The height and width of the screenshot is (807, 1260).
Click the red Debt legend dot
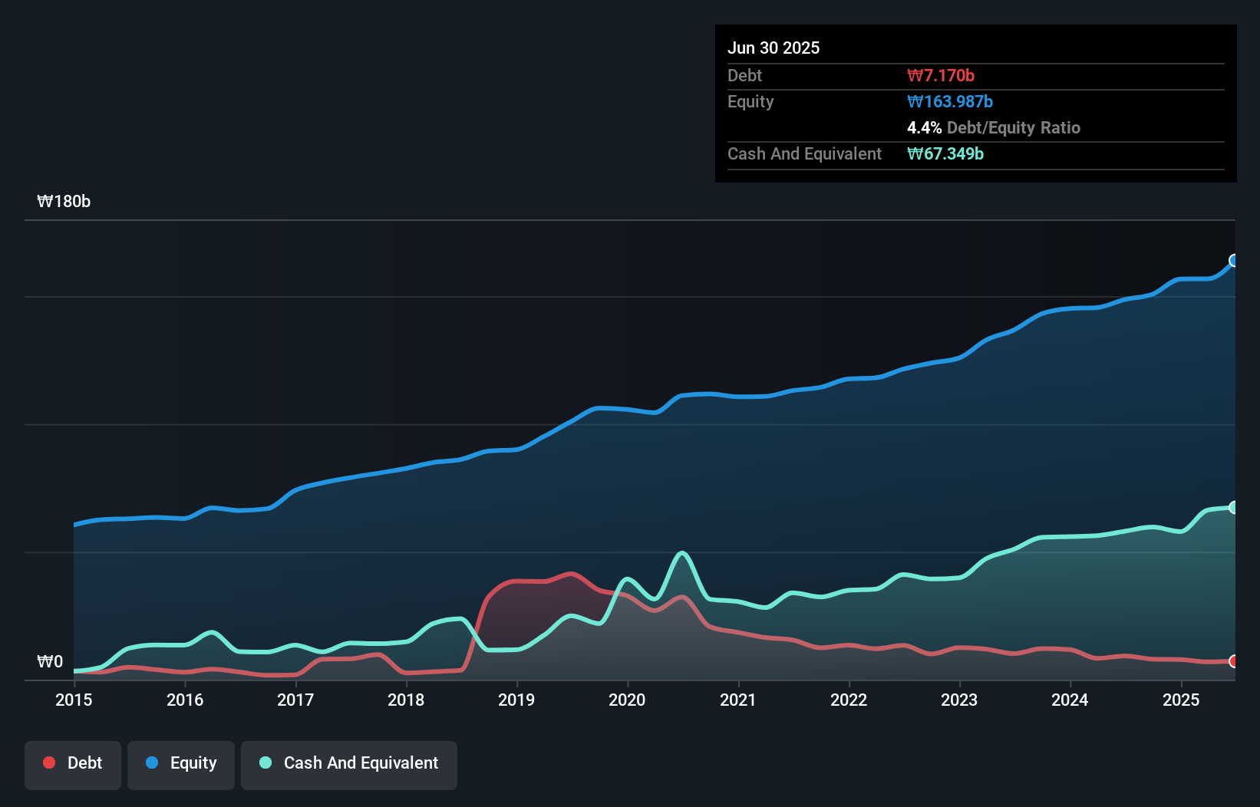coord(48,763)
